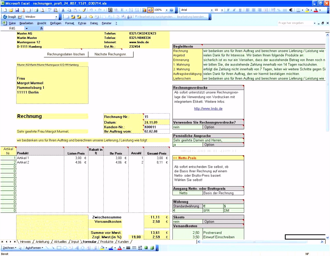Toggle the Drawing toolbar button
The image size is (330, 256).
pyautogui.click(x=150, y=10)
